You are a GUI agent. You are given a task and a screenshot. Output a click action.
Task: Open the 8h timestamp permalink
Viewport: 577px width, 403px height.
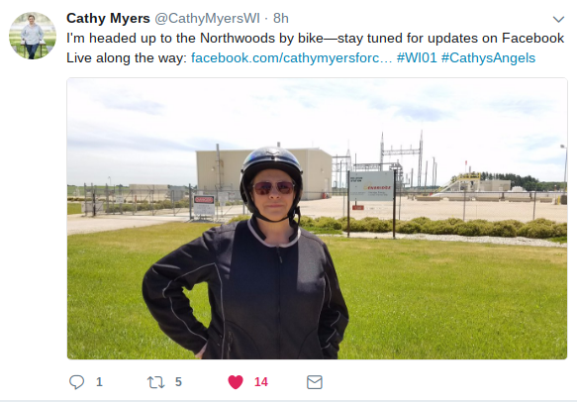click(281, 18)
